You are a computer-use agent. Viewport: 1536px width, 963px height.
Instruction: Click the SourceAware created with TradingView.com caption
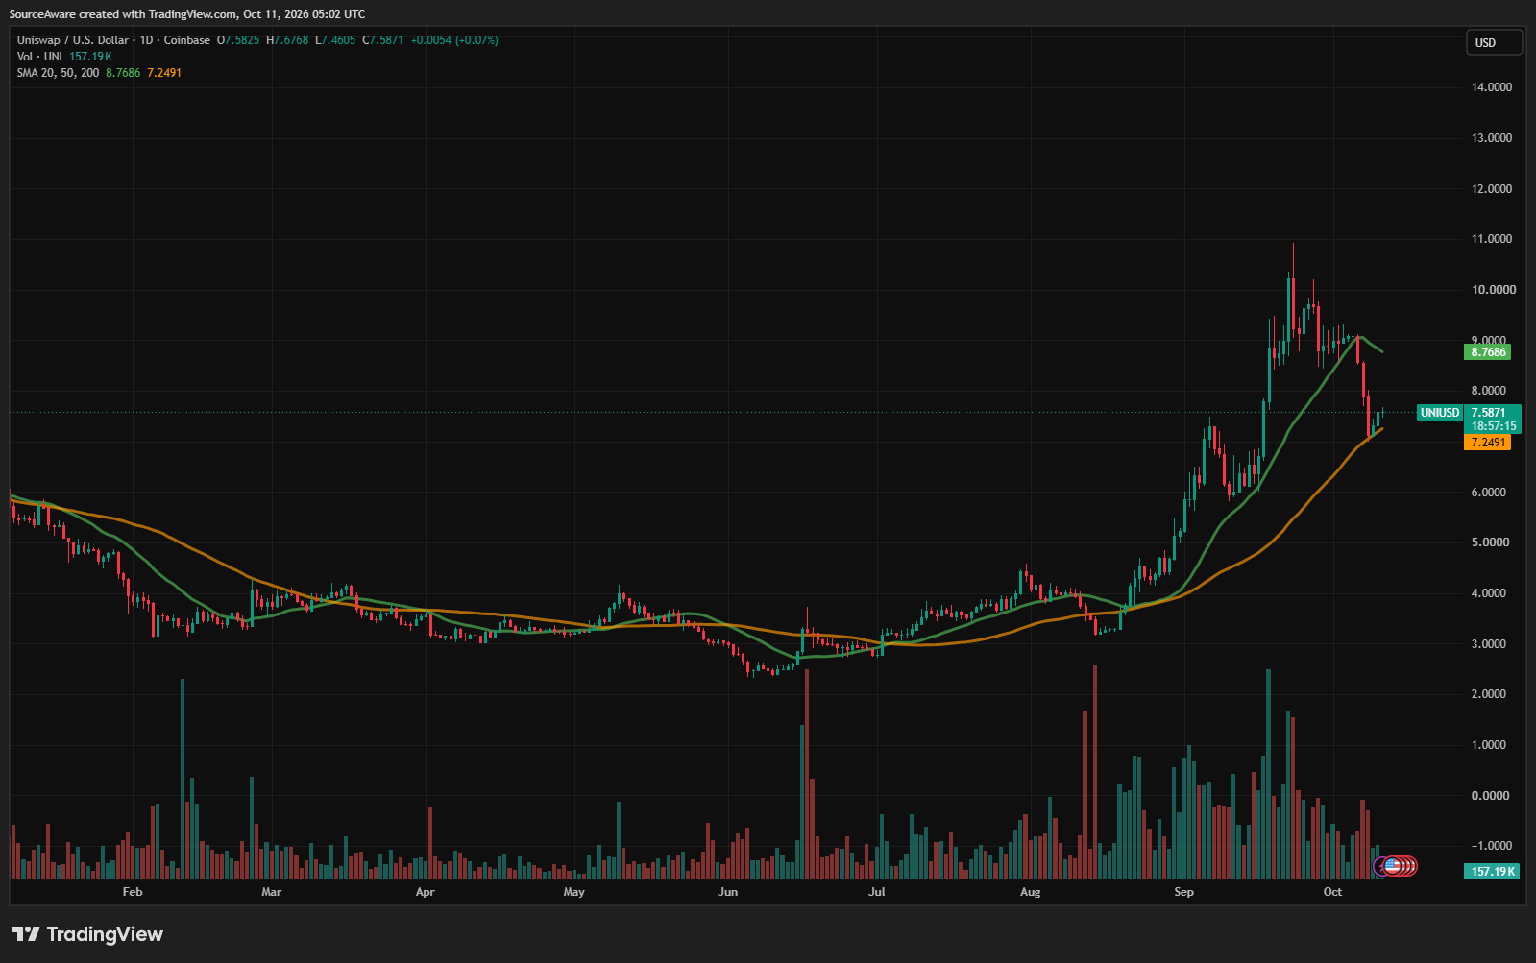coord(187,14)
